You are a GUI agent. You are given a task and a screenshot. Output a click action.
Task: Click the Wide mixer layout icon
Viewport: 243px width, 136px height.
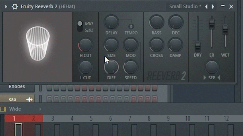tap(3, 109)
